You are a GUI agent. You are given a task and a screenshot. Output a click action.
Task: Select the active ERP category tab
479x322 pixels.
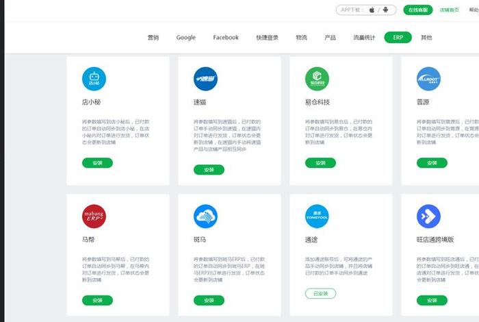(x=398, y=37)
